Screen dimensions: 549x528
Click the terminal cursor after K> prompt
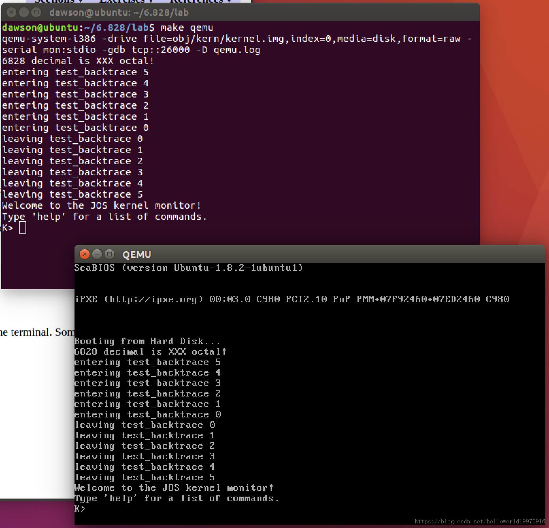(x=23, y=228)
